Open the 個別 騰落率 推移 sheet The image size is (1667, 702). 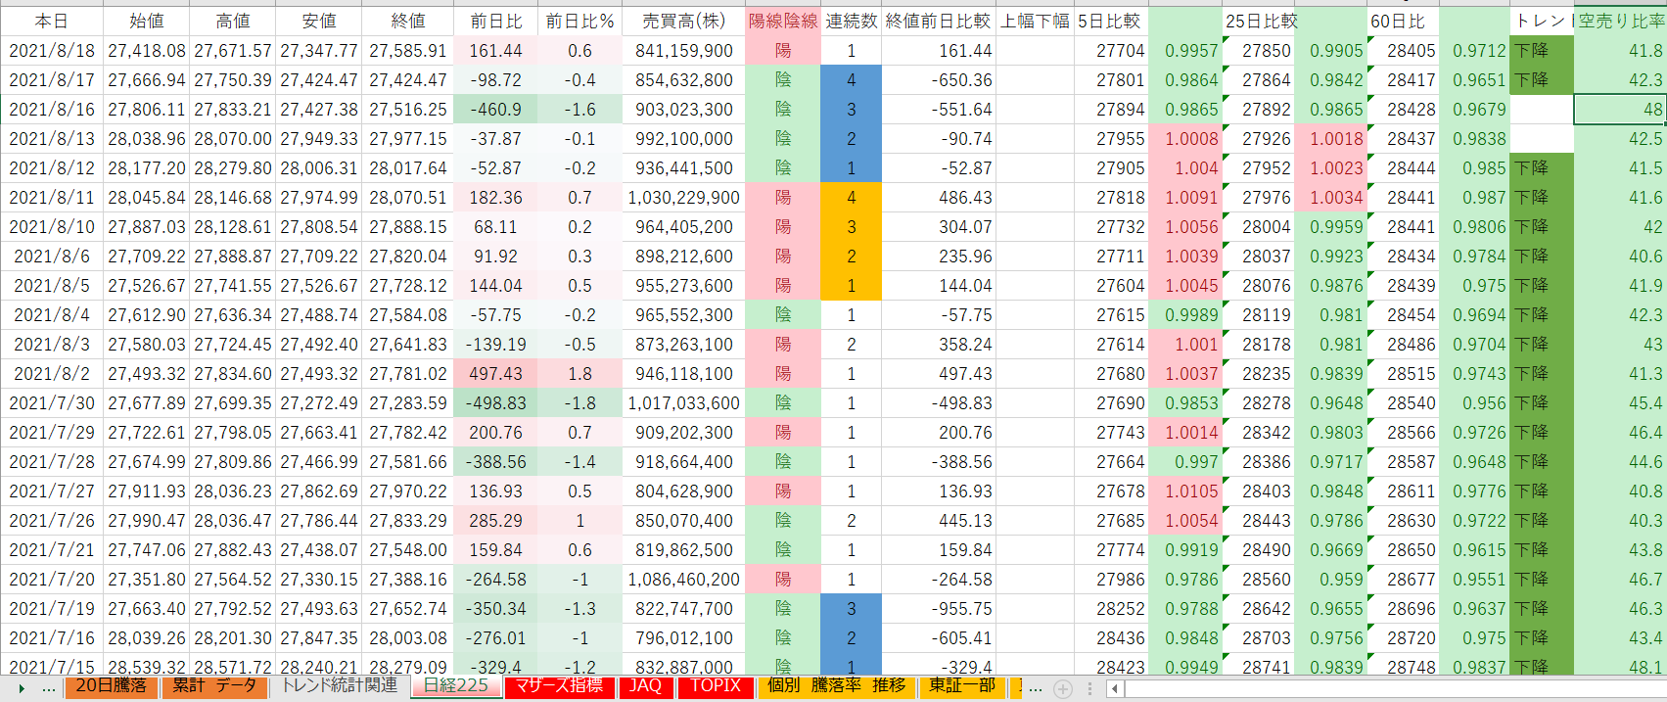click(836, 686)
